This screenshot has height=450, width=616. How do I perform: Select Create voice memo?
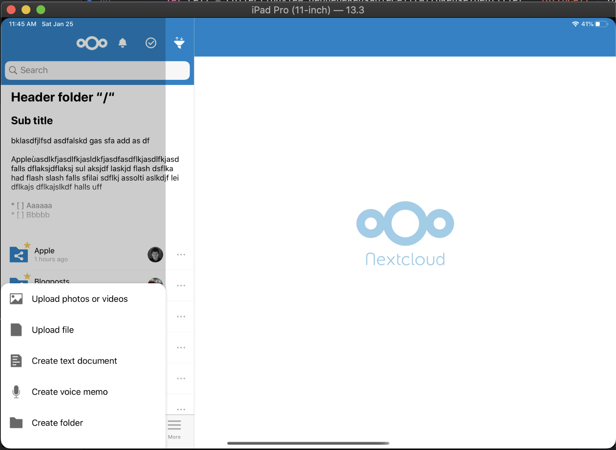[83, 392]
